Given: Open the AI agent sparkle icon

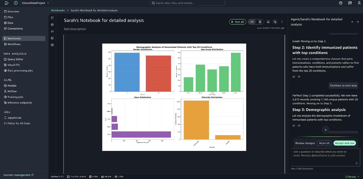Looking at the screenshot, I should [275, 22].
